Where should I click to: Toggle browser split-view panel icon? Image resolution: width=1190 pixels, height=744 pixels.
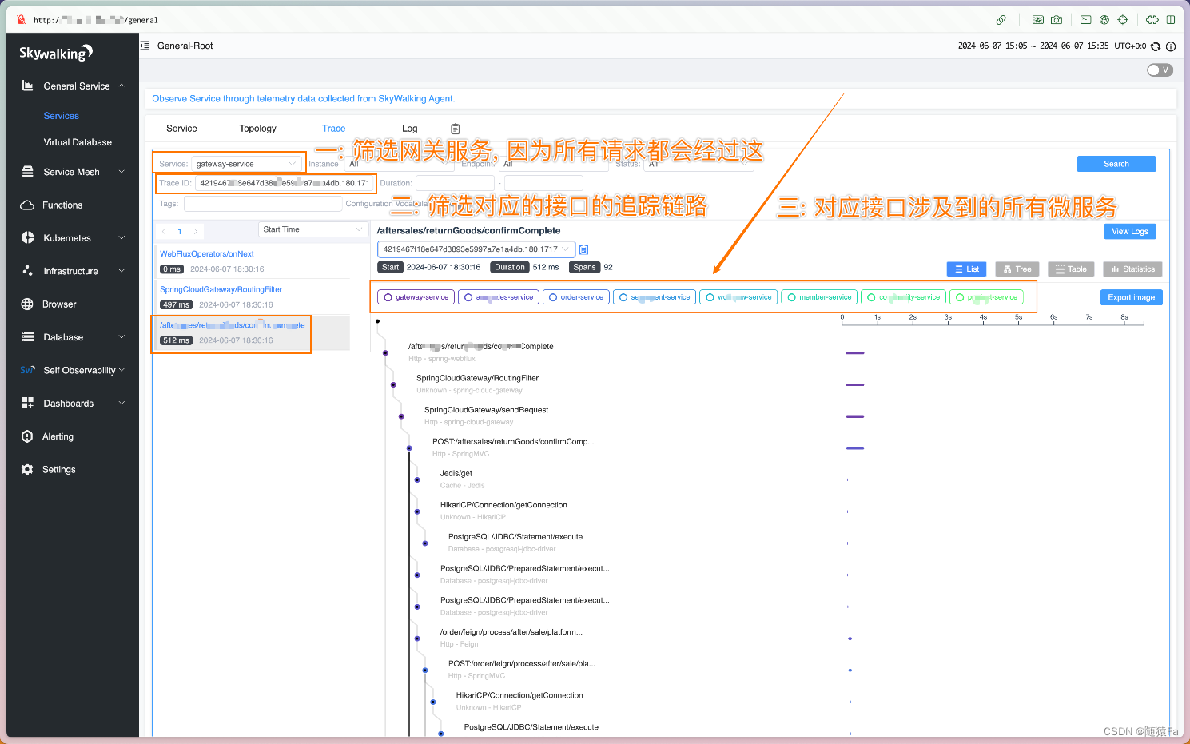tap(1171, 20)
